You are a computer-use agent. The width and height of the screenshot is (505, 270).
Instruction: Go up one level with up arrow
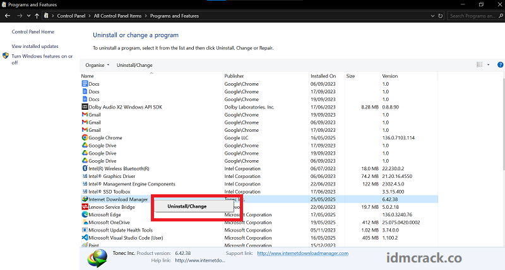(x=37, y=16)
